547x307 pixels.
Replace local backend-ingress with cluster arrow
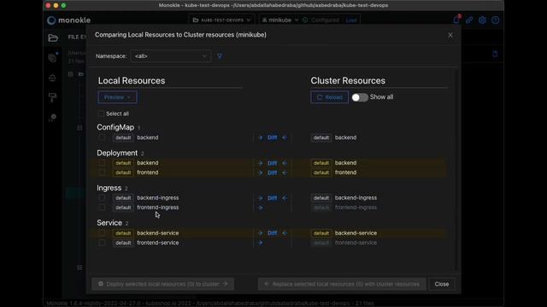[x=285, y=198]
